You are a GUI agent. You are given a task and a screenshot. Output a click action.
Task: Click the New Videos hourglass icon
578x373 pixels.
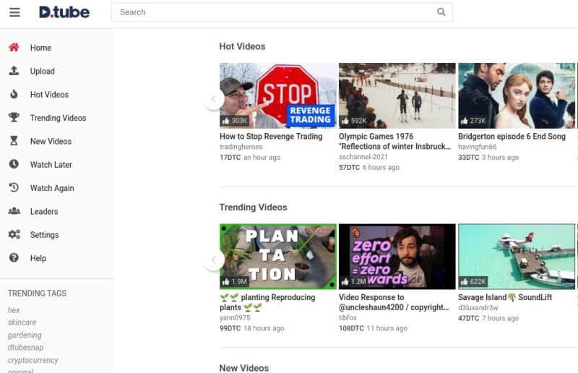(14, 141)
